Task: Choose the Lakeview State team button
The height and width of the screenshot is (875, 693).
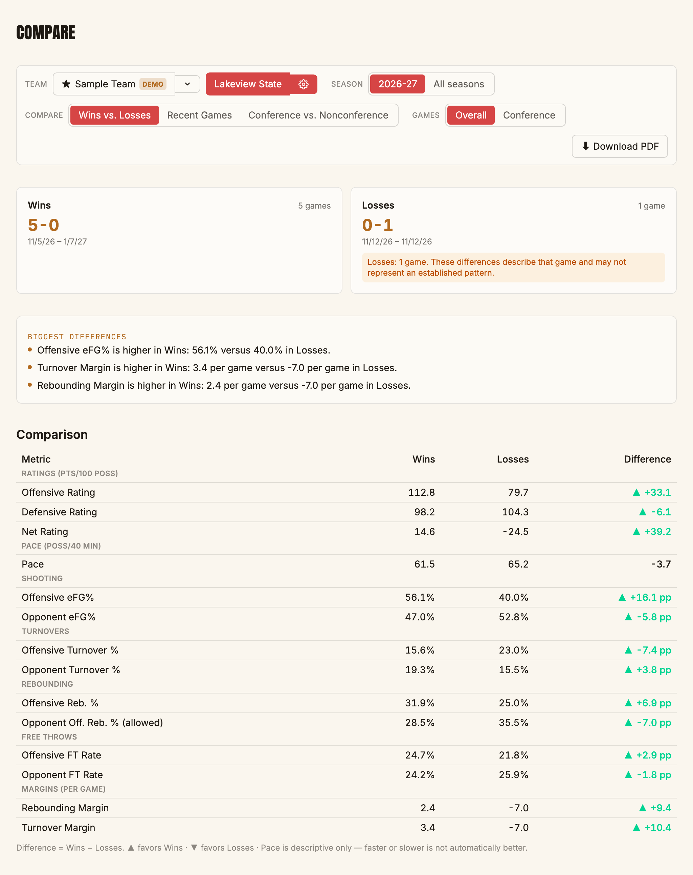Action: click(x=248, y=84)
